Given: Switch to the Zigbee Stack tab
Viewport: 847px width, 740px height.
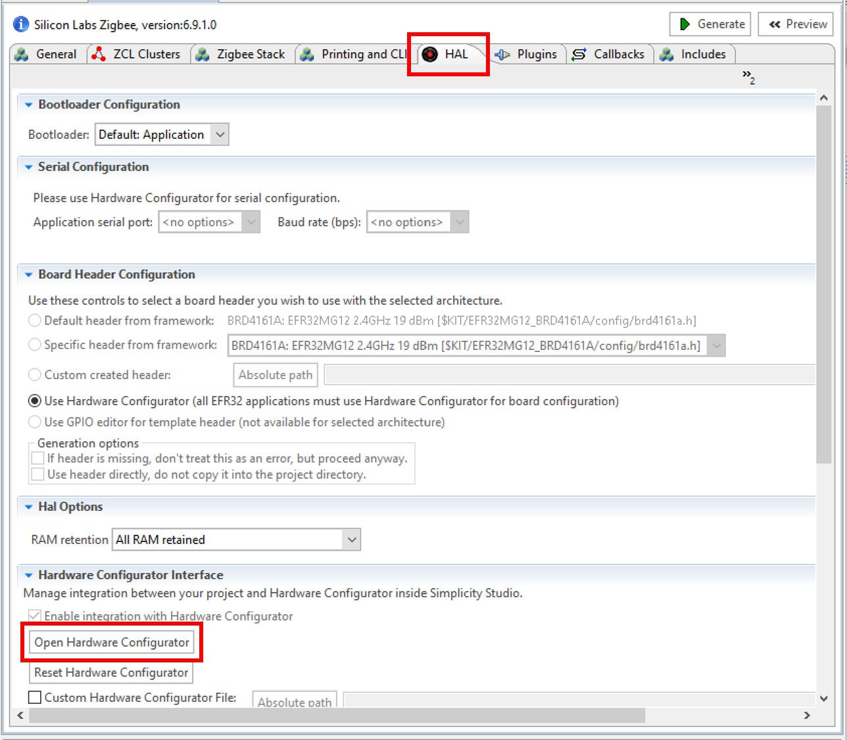Looking at the screenshot, I should click(x=242, y=54).
